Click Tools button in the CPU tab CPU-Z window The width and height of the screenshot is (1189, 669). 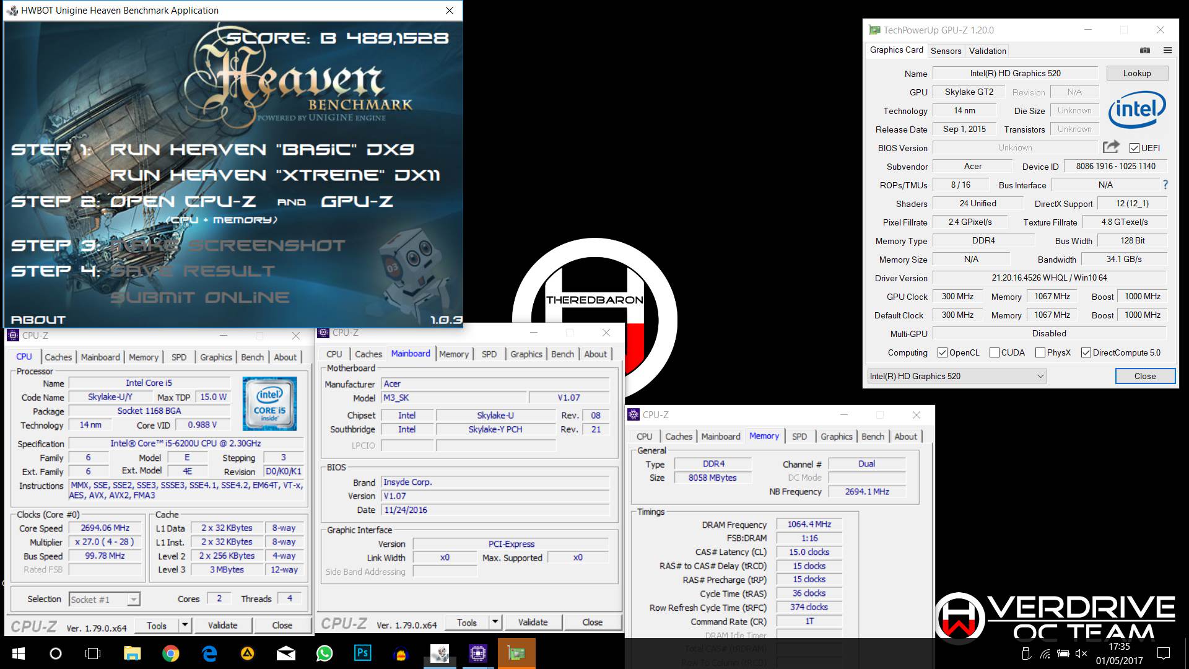pyautogui.click(x=157, y=625)
